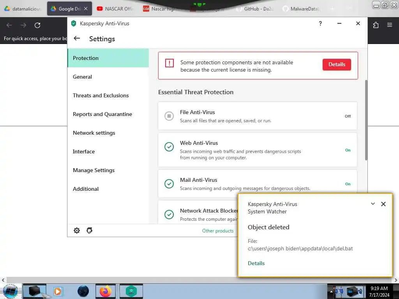Click File Anti-Virus Off label
Image resolution: width=399 pixels, height=299 pixels.
click(348, 116)
